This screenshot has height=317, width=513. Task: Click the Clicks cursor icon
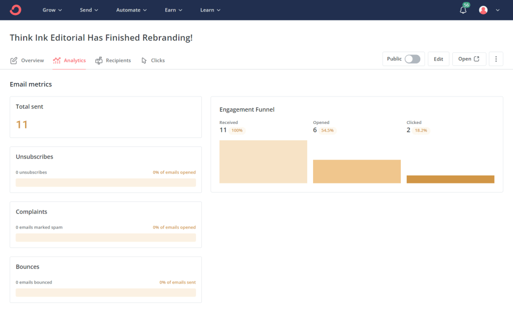(144, 60)
